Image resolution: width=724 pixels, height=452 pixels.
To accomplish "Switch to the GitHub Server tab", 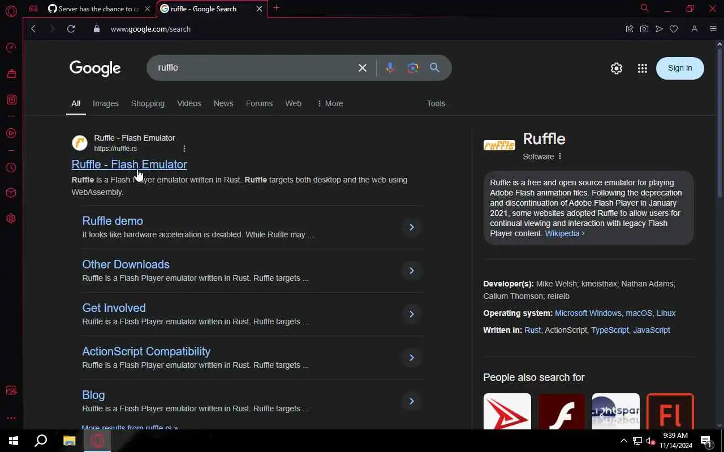I will tap(99, 9).
